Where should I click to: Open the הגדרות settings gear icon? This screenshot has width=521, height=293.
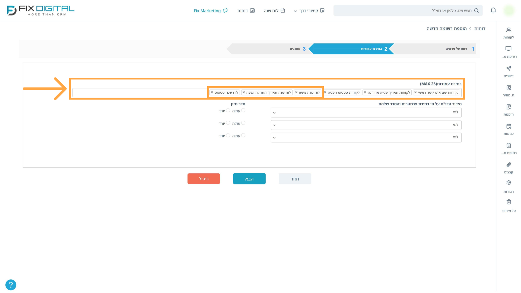[509, 187]
